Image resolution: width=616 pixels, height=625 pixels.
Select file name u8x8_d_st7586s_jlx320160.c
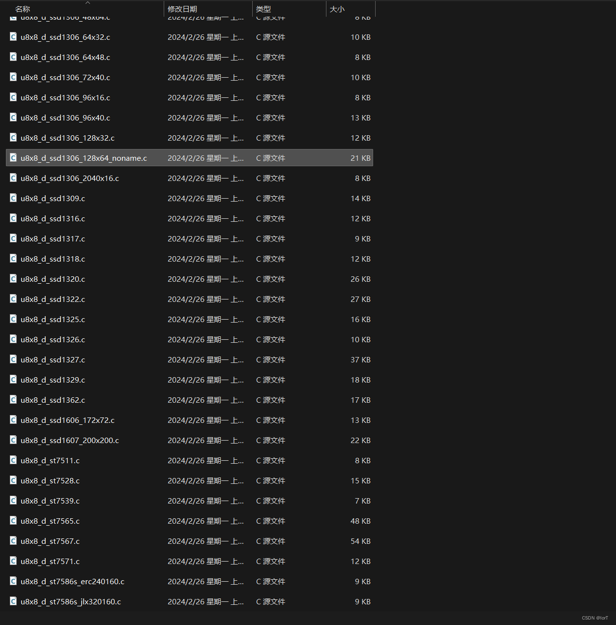pyautogui.click(x=71, y=601)
